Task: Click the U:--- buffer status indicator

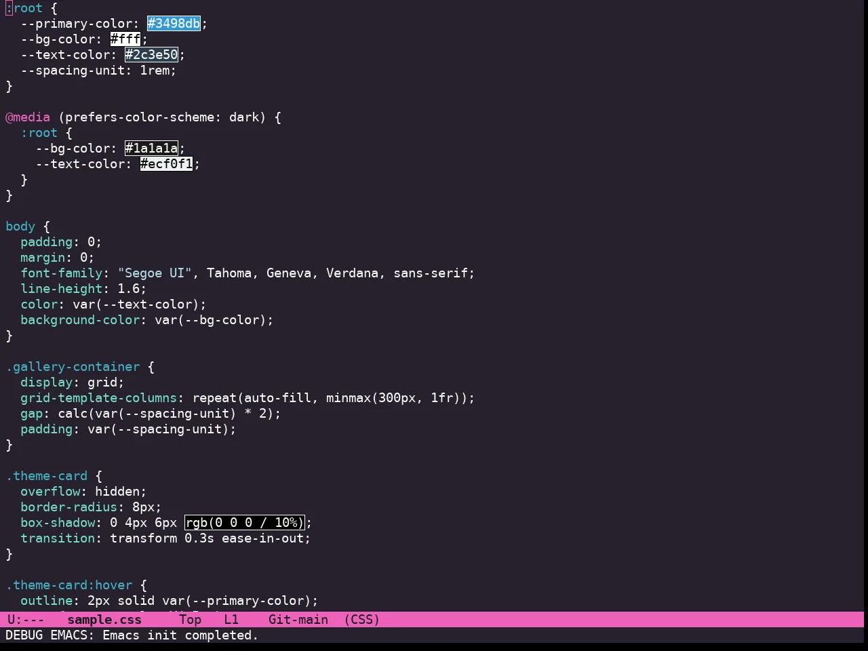Action: [26, 620]
